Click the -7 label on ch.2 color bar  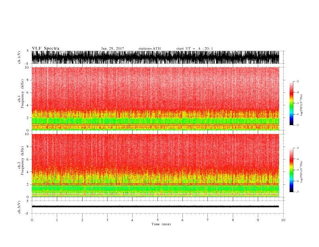[x=297, y=192]
